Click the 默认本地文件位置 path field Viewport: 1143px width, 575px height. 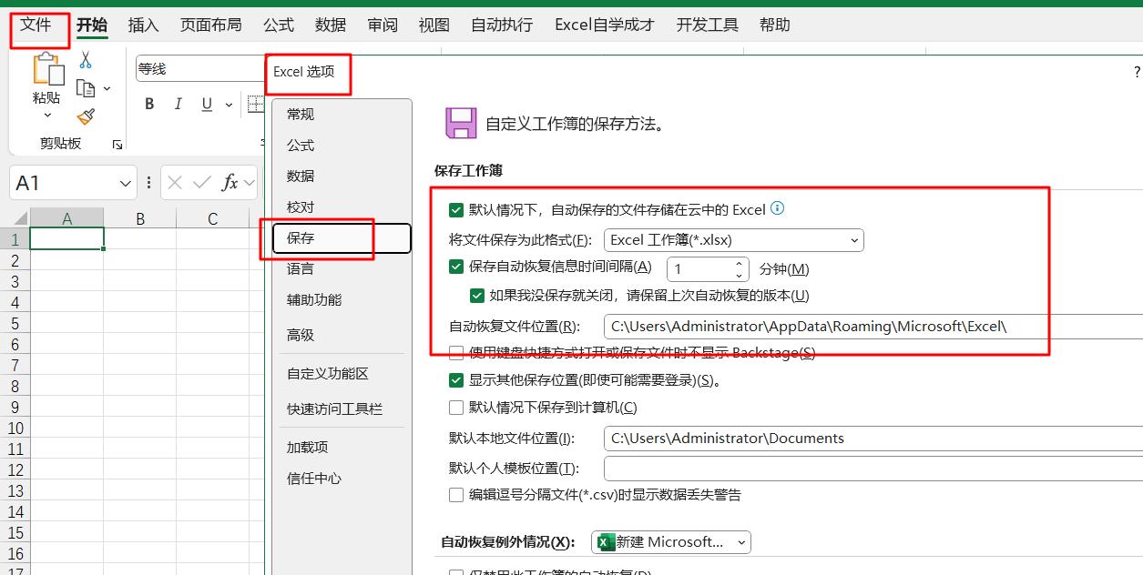click(873, 439)
